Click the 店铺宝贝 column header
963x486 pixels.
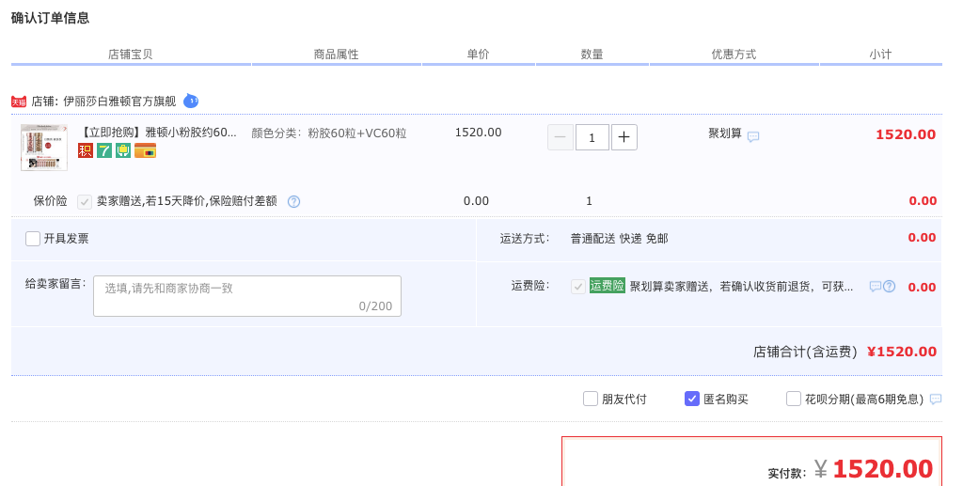point(130,54)
